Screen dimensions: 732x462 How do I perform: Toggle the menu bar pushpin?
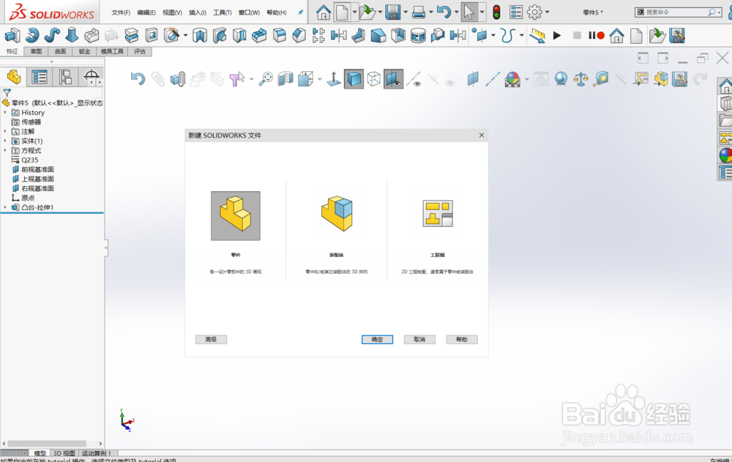tap(300, 12)
